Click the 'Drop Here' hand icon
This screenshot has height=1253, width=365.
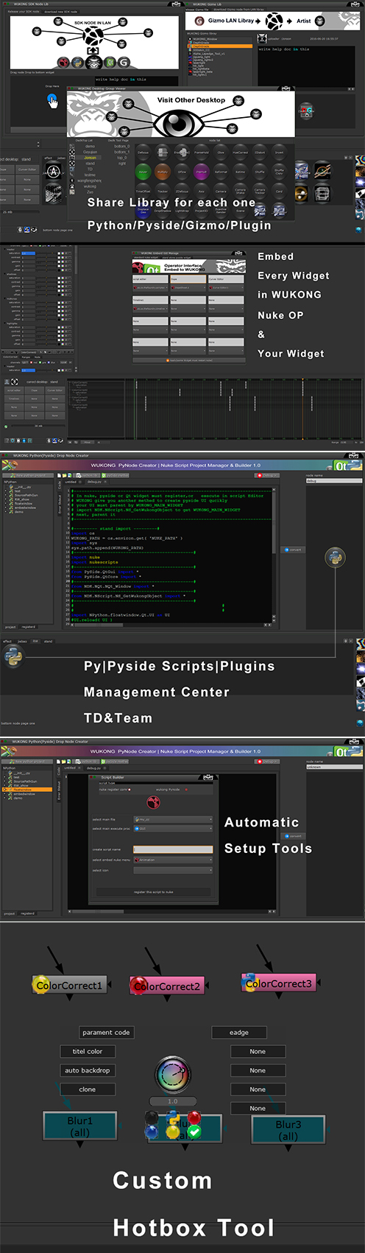pos(52,102)
